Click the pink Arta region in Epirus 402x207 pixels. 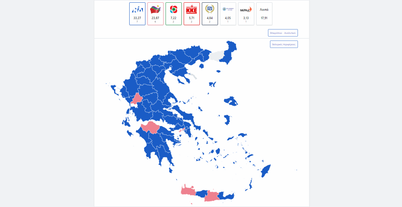coord(137,99)
